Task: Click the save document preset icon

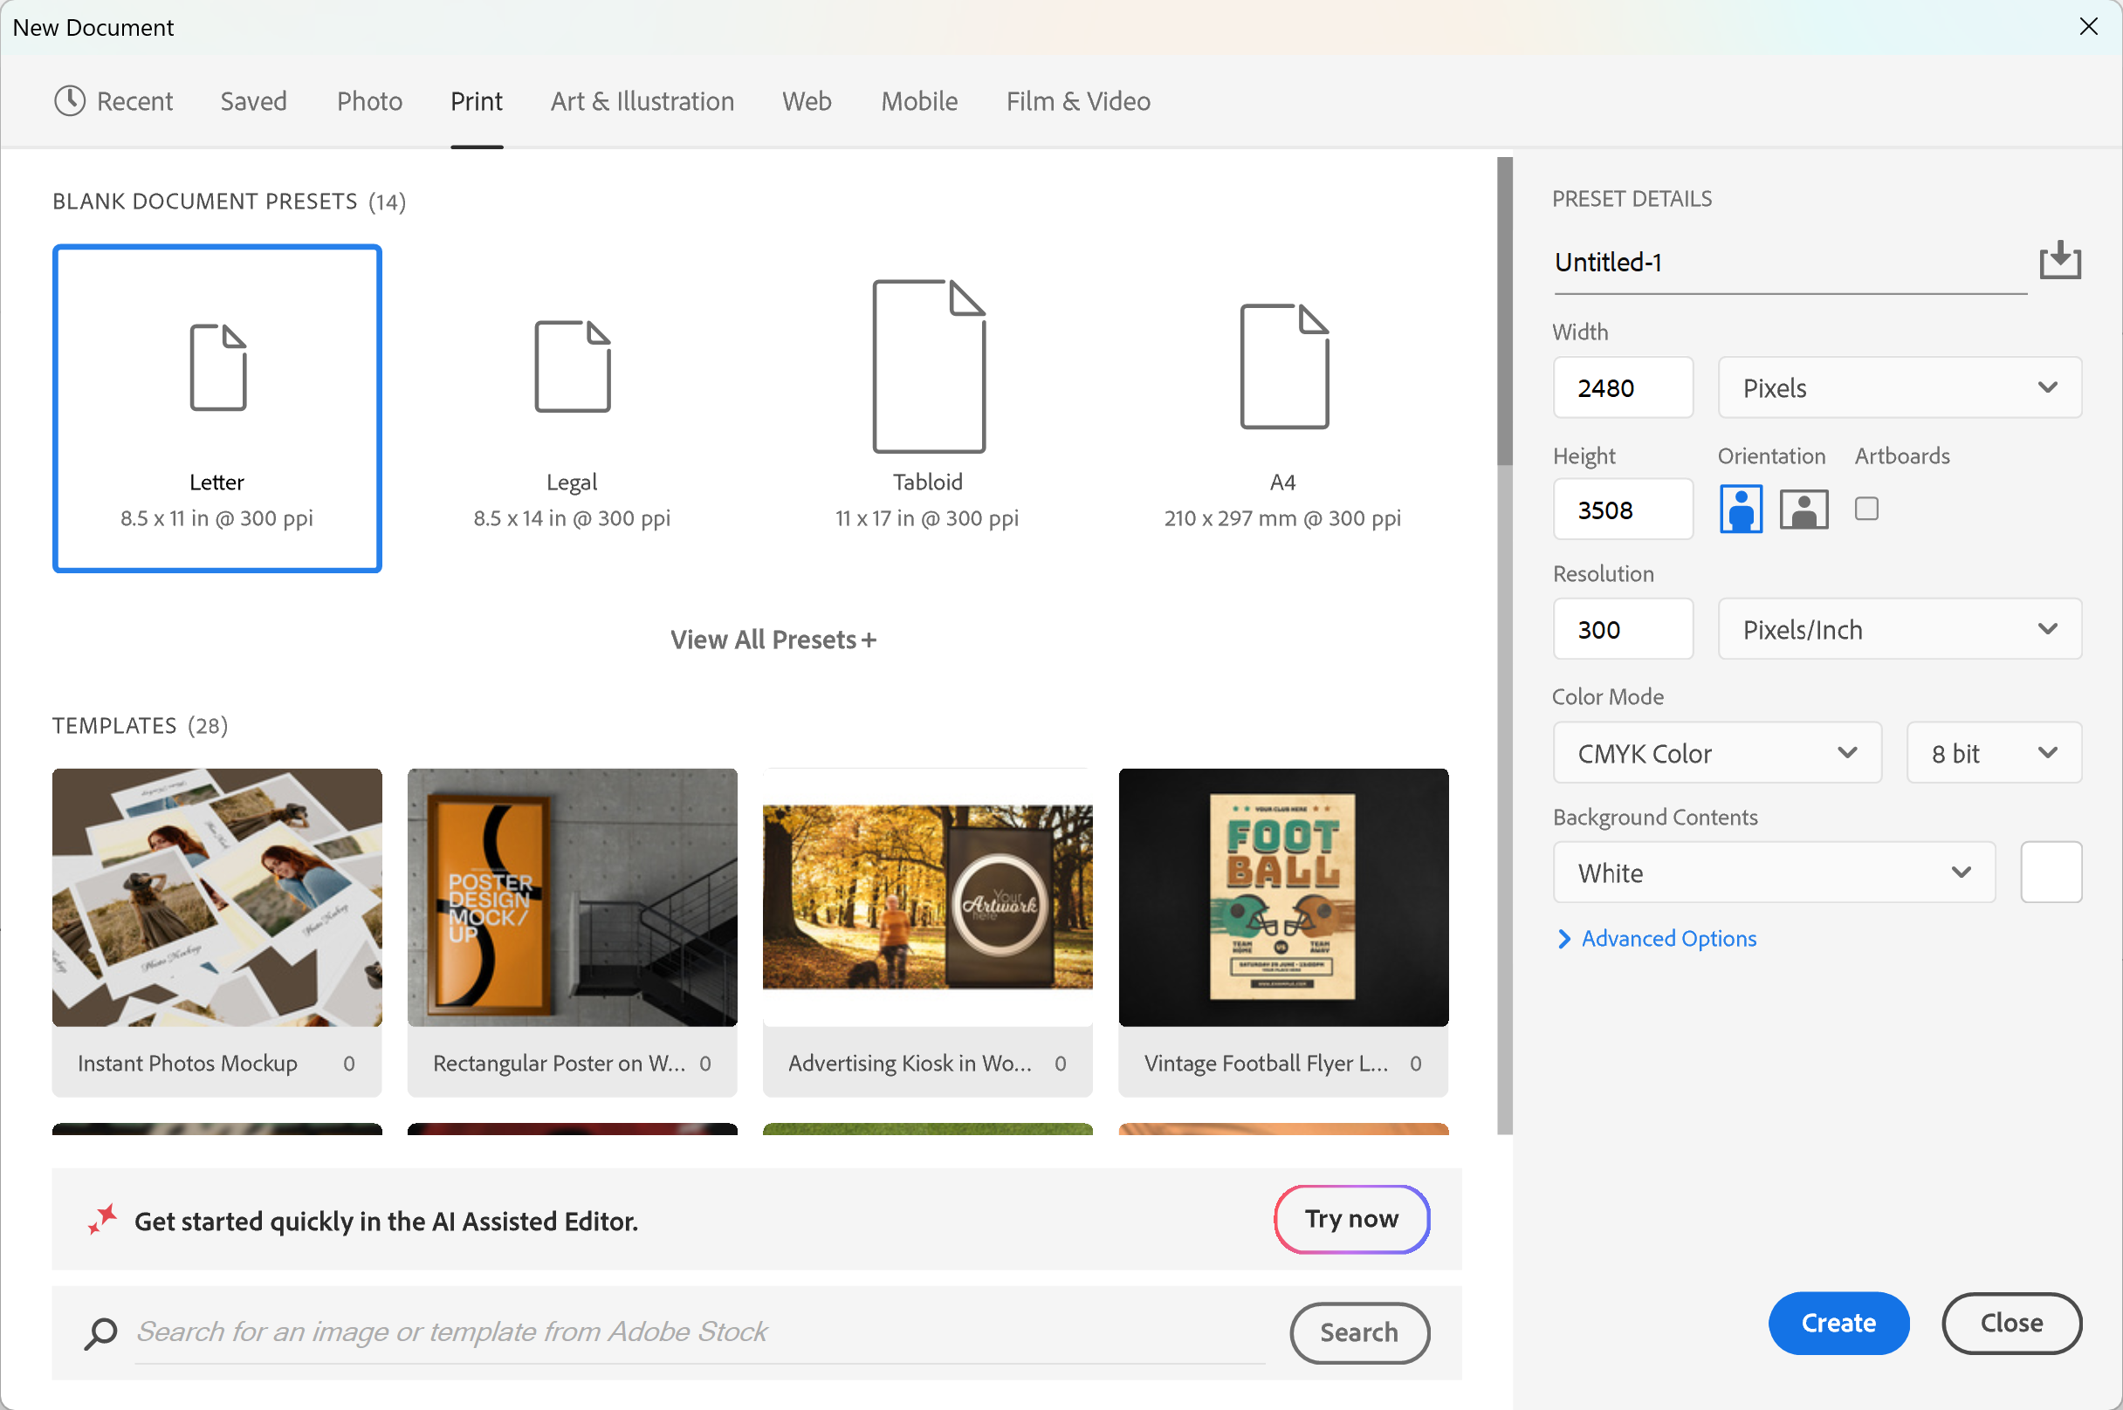Action: point(2060,261)
